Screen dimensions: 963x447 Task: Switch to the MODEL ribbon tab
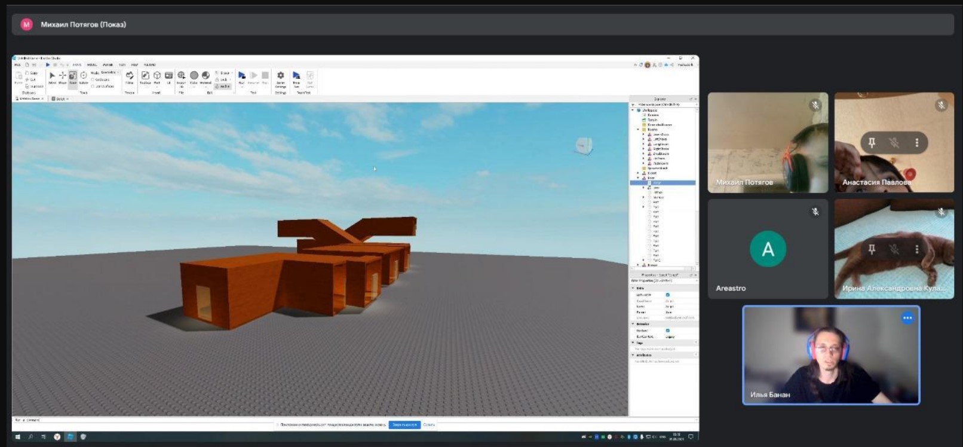tap(91, 65)
